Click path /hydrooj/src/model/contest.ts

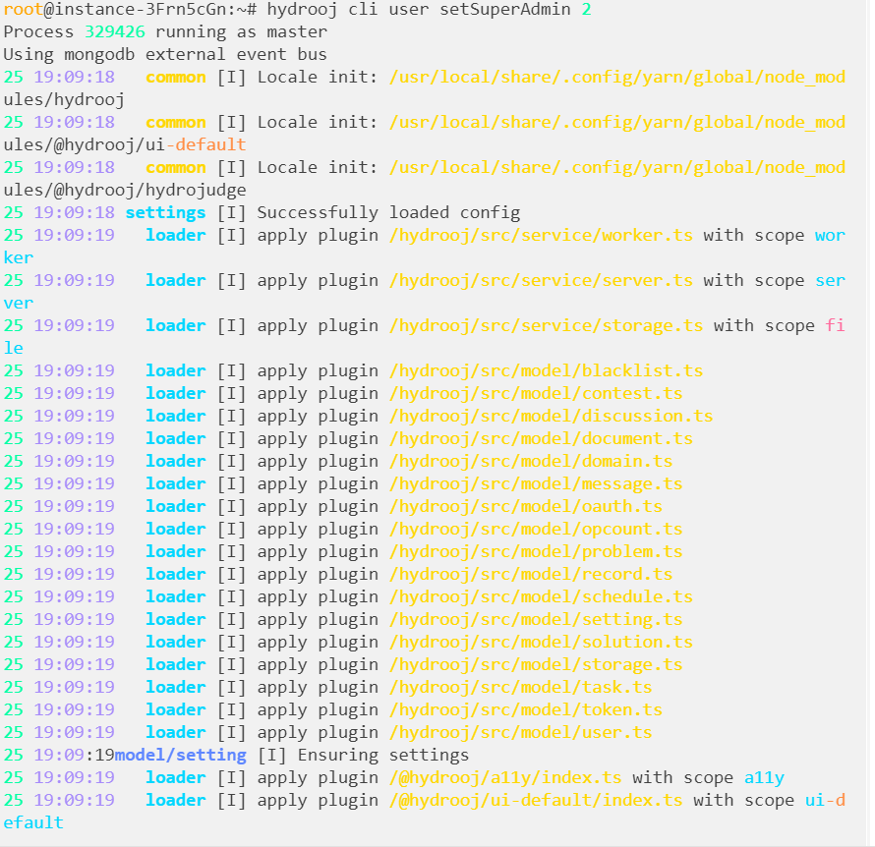point(536,394)
